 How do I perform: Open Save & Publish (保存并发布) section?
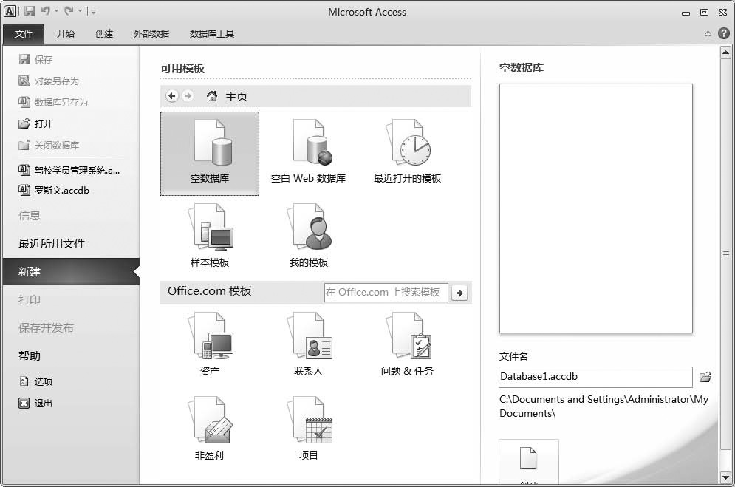click(x=46, y=328)
